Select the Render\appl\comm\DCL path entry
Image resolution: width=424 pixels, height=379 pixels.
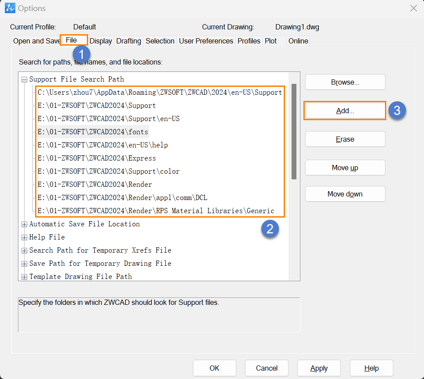click(122, 198)
